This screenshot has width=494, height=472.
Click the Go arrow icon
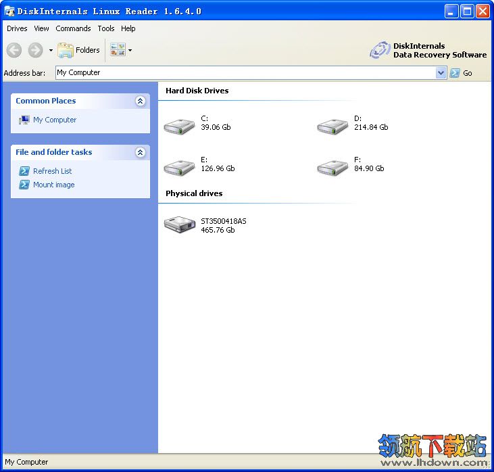point(455,73)
